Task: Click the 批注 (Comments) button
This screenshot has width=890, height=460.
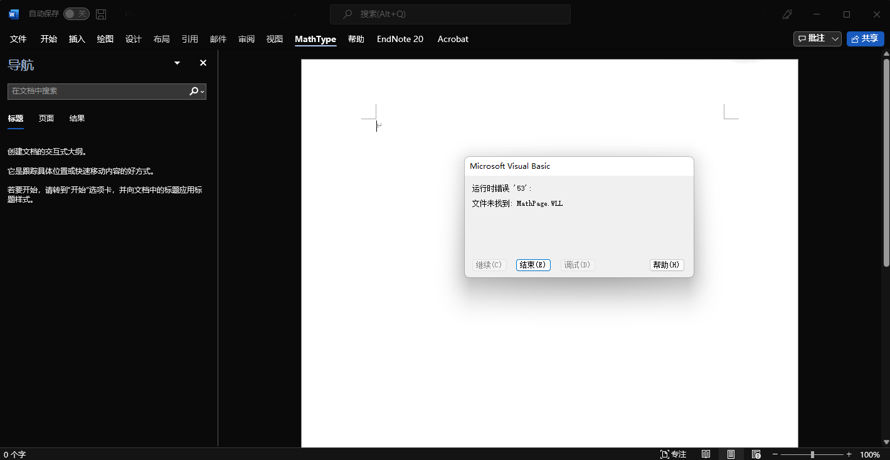Action: point(812,39)
